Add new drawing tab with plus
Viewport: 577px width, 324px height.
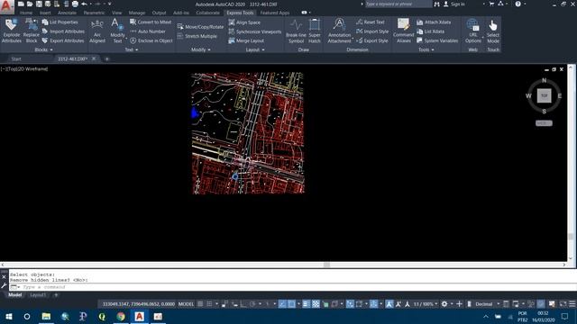107,58
